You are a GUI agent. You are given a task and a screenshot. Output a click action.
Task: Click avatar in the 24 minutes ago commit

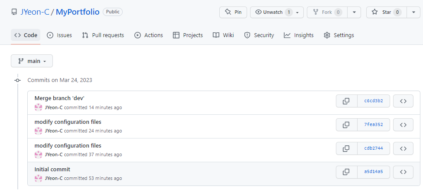(39, 131)
